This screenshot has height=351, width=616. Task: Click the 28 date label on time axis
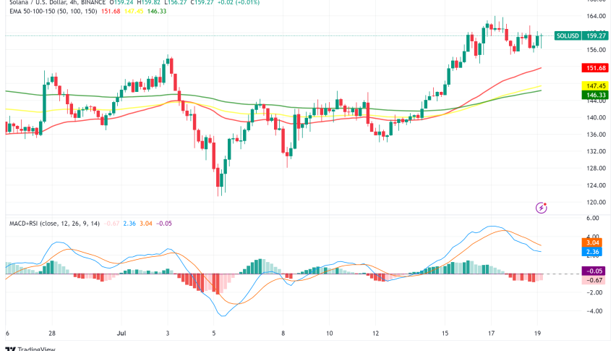(x=52, y=334)
